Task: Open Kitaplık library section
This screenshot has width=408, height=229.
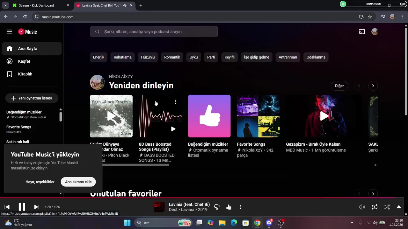Action: tap(32, 74)
